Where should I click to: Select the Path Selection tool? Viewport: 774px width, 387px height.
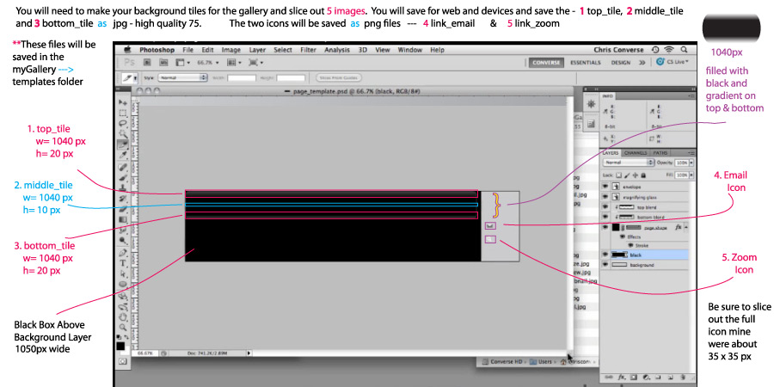click(122, 273)
